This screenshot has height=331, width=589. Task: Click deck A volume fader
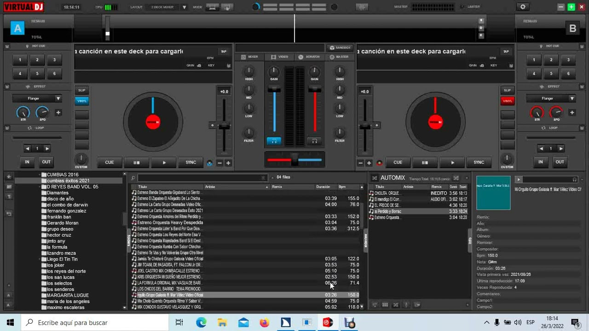pos(274,89)
